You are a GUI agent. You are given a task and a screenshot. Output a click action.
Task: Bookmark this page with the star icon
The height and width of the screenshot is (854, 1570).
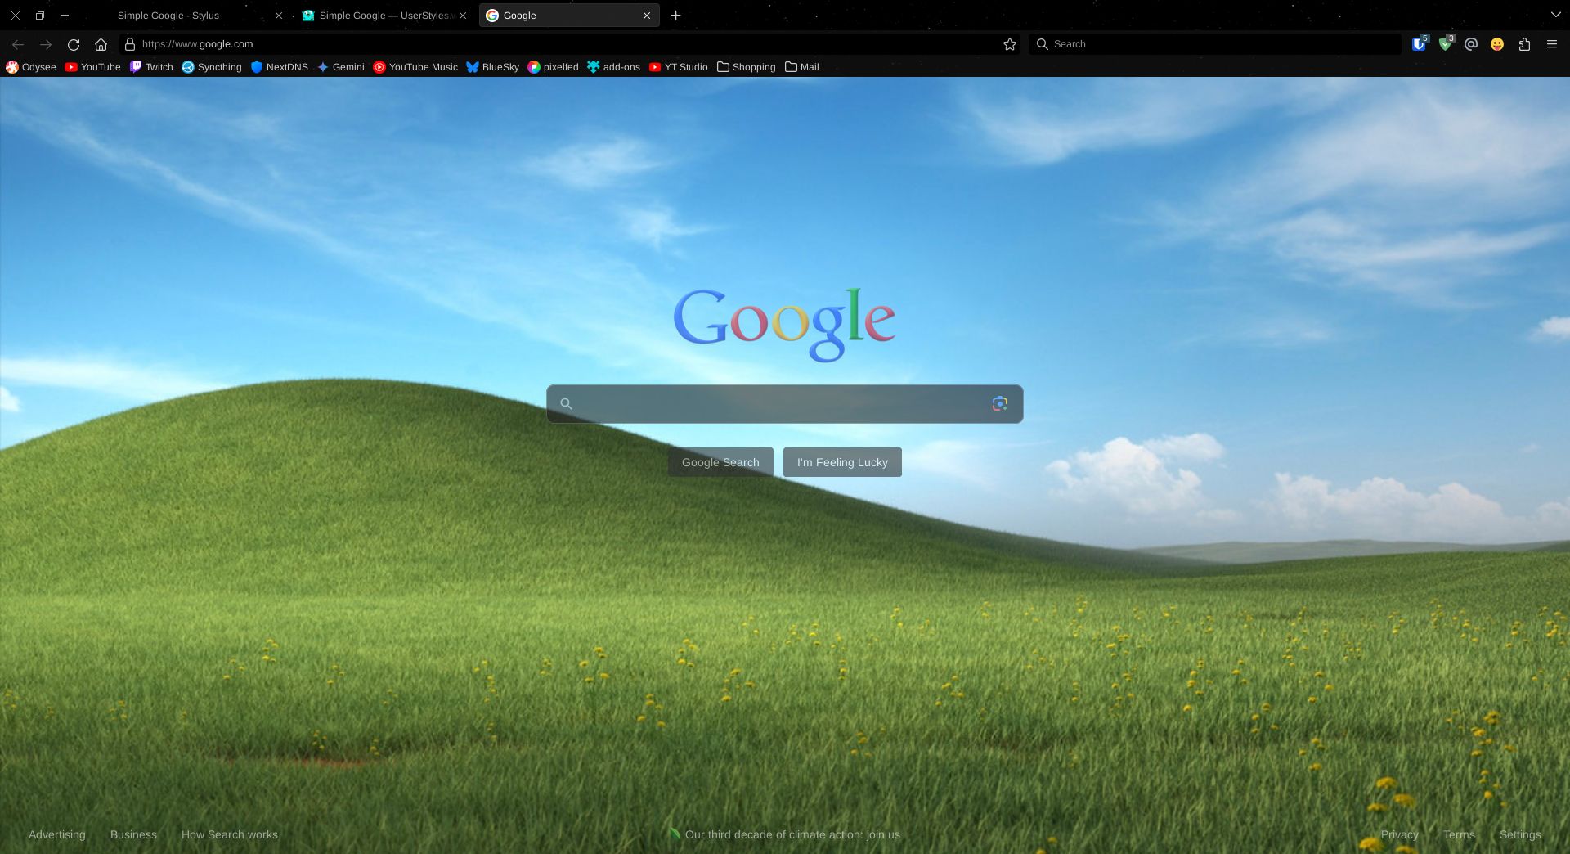[1010, 44]
